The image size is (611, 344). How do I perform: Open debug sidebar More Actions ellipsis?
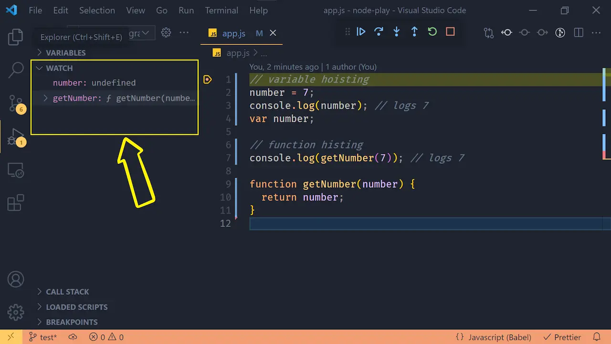point(184,32)
